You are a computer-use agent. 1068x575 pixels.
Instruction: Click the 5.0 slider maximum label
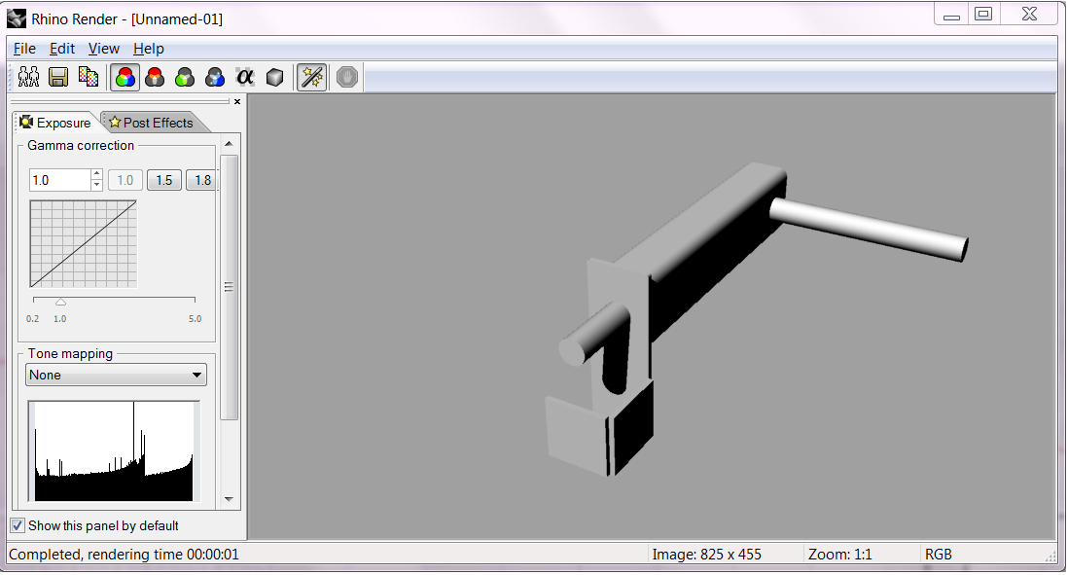(196, 319)
